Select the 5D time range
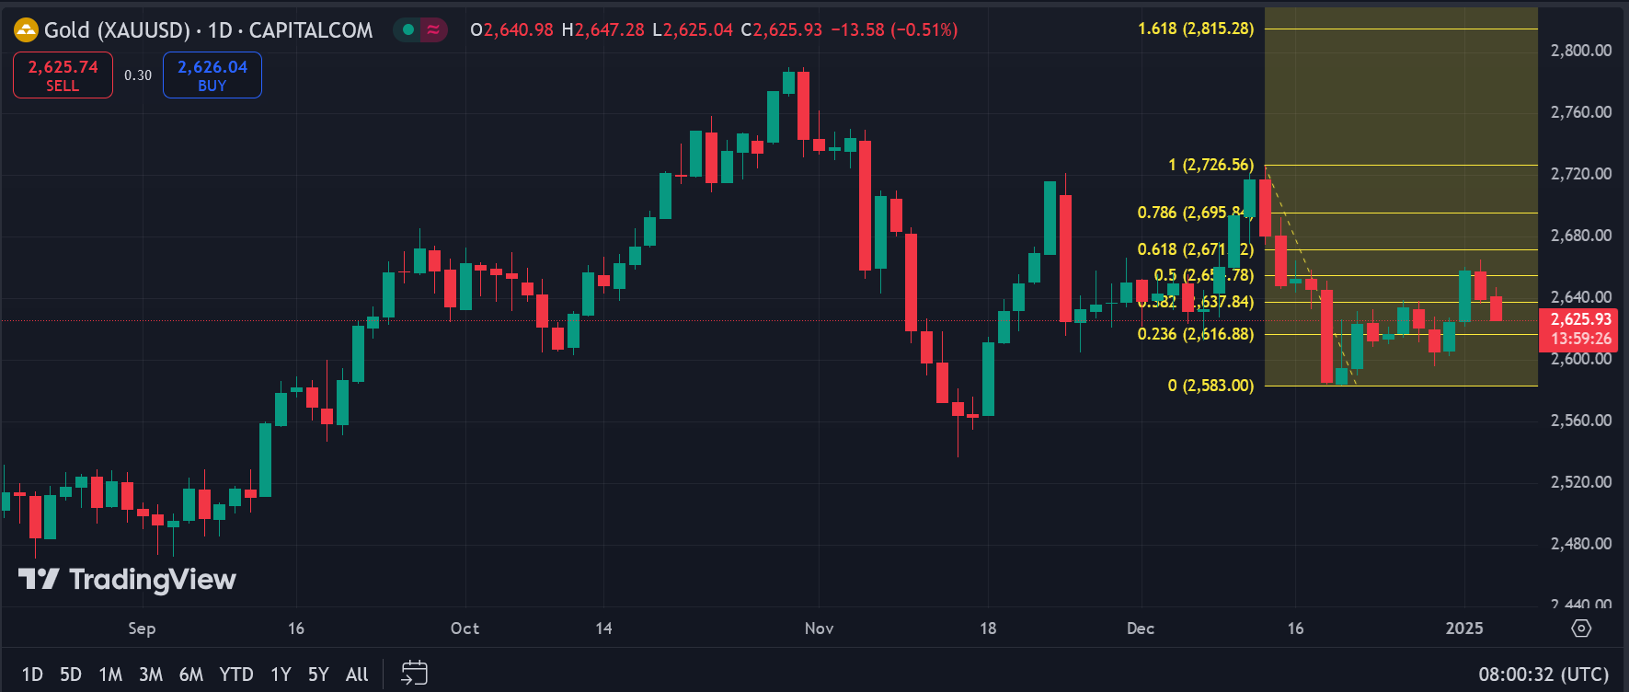The width and height of the screenshot is (1629, 692). [71, 675]
